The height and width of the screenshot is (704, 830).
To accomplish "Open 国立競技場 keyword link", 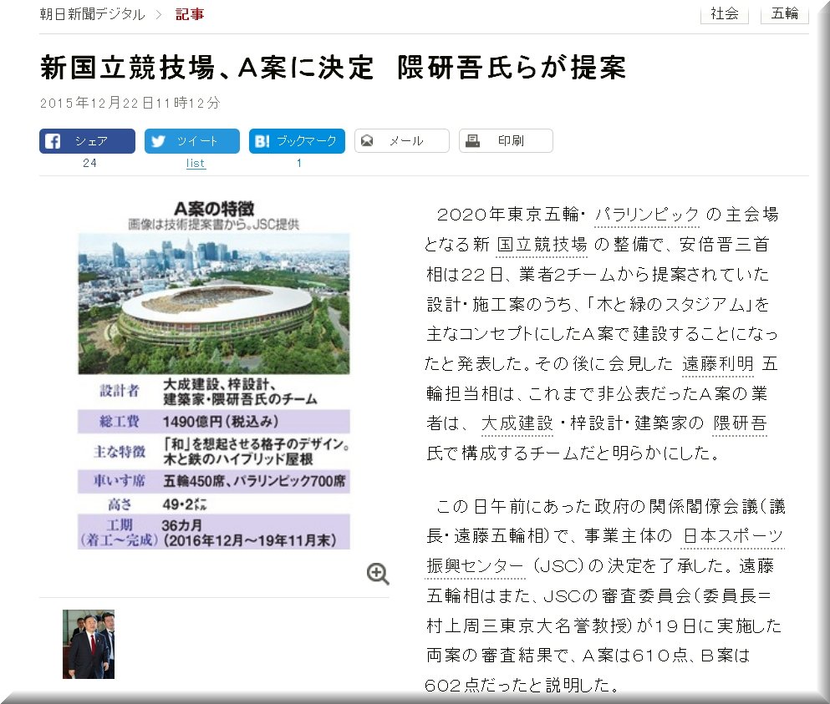I will coord(542,245).
